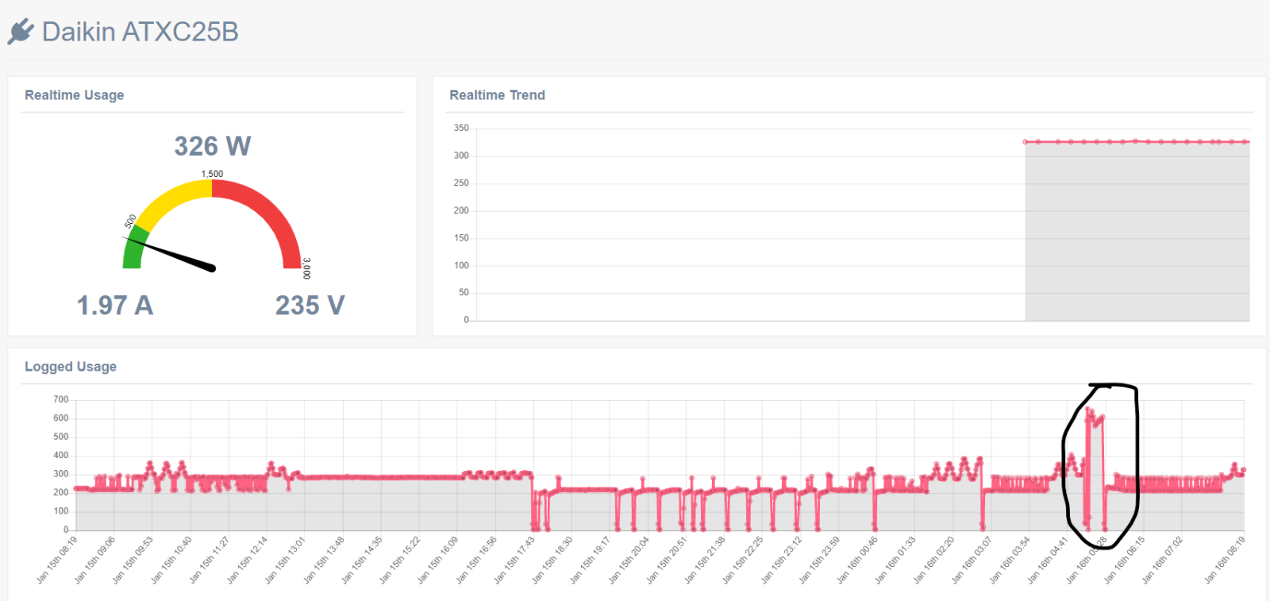1270x601 pixels.
Task: Click the 350 label on the Realtime Trend axis
Action: point(461,128)
